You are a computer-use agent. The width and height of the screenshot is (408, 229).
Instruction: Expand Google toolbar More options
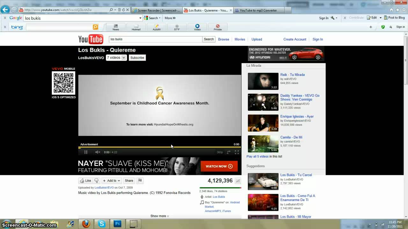[170, 18]
